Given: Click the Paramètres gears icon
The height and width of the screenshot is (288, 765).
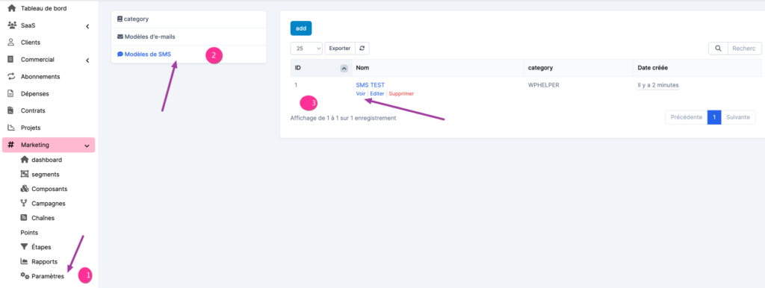Looking at the screenshot, I should click(25, 276).
